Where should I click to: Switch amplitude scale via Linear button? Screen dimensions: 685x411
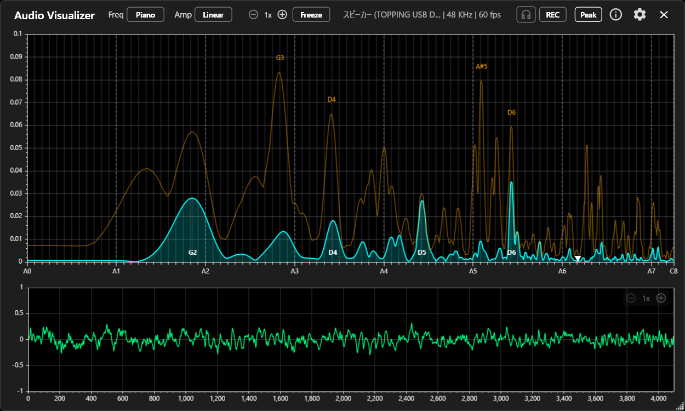pos(213,15)
